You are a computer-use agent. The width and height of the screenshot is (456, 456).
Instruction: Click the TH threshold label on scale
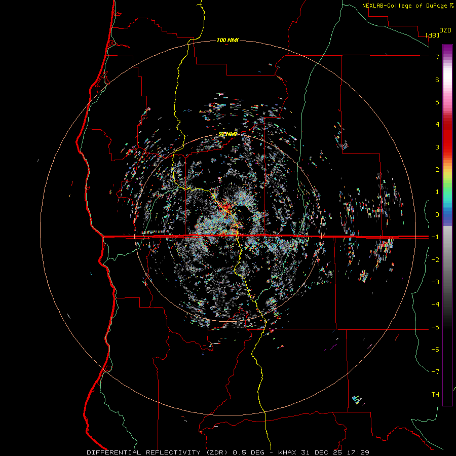point(435,395)
